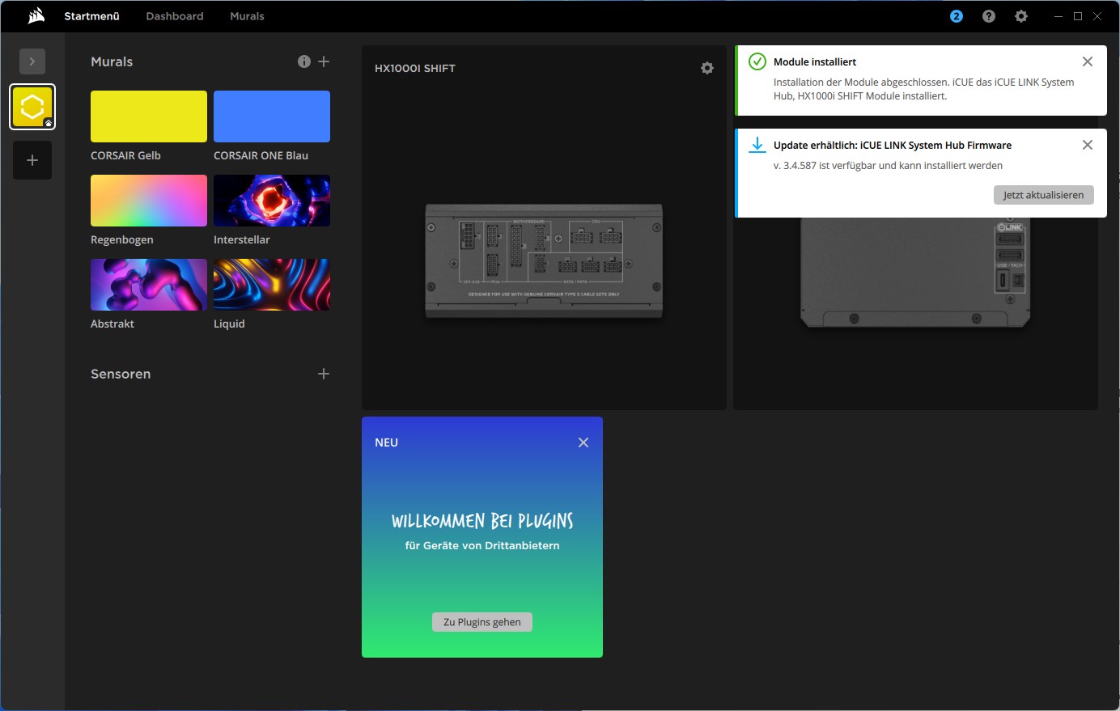This screenshot has height=711, width=1120.
Task: Add a new profile in sidebar
Action: click(32, 160)
